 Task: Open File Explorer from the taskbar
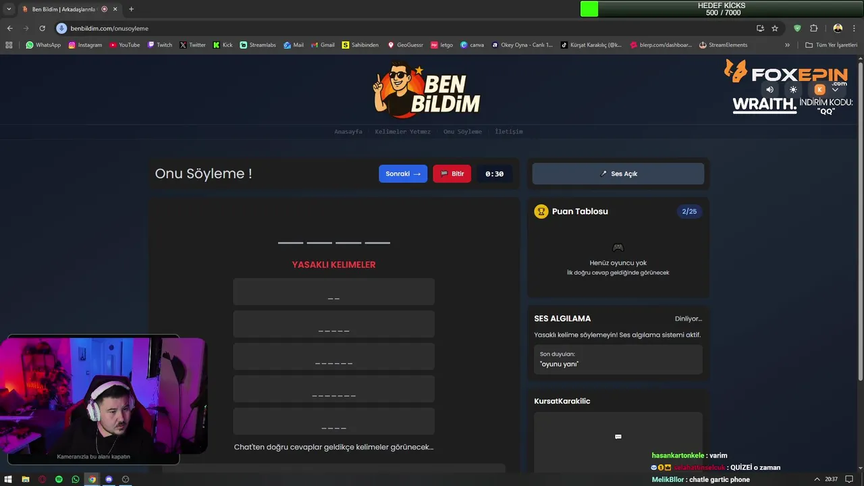(25, 479)
